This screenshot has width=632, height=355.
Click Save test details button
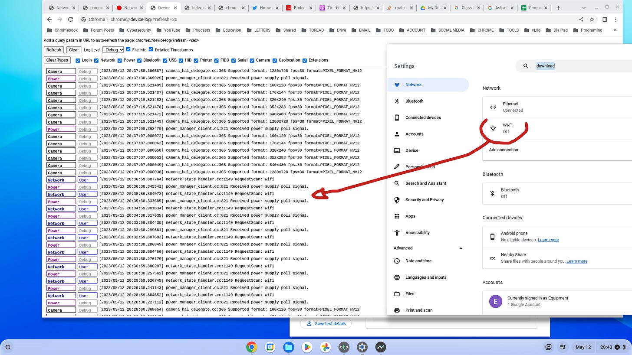pos(326,323)
